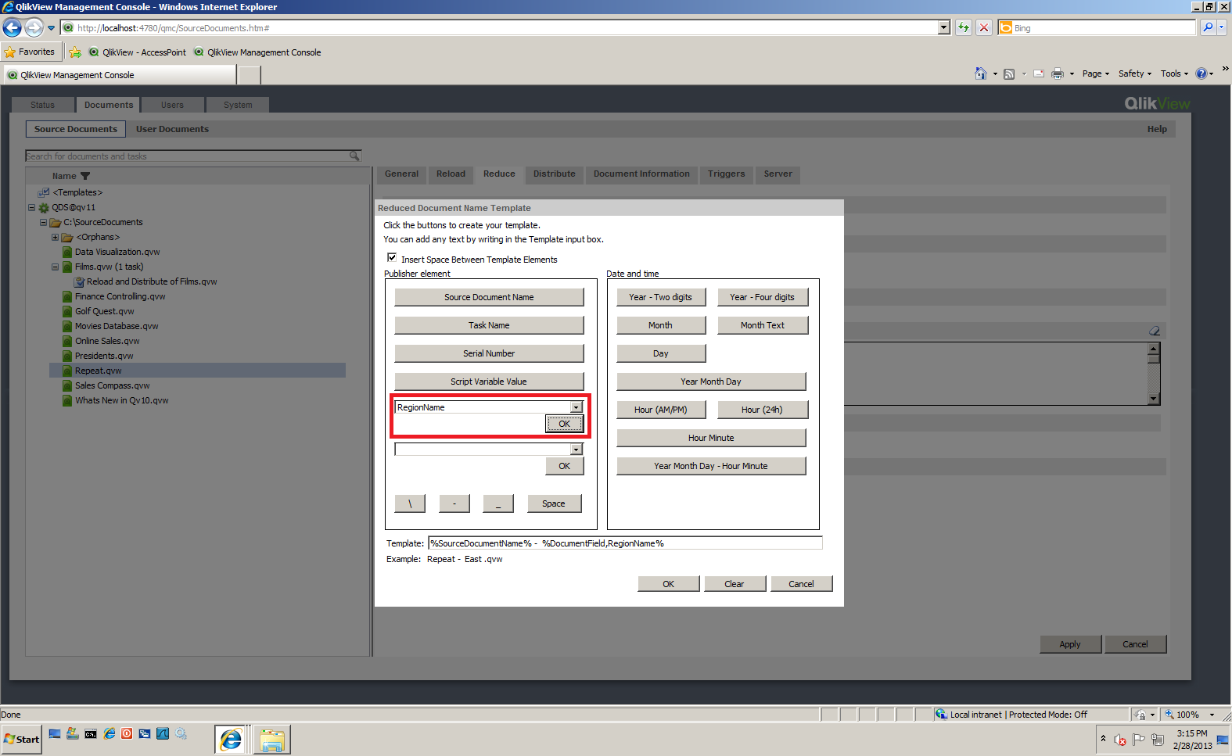The width and height of the screenshot is (1232, 756).
Task: Click the Help link in the console header
Action: tap(1157, 129)
